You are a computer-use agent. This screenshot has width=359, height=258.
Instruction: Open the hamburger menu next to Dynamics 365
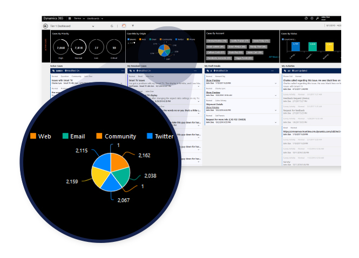click(70, 18)
